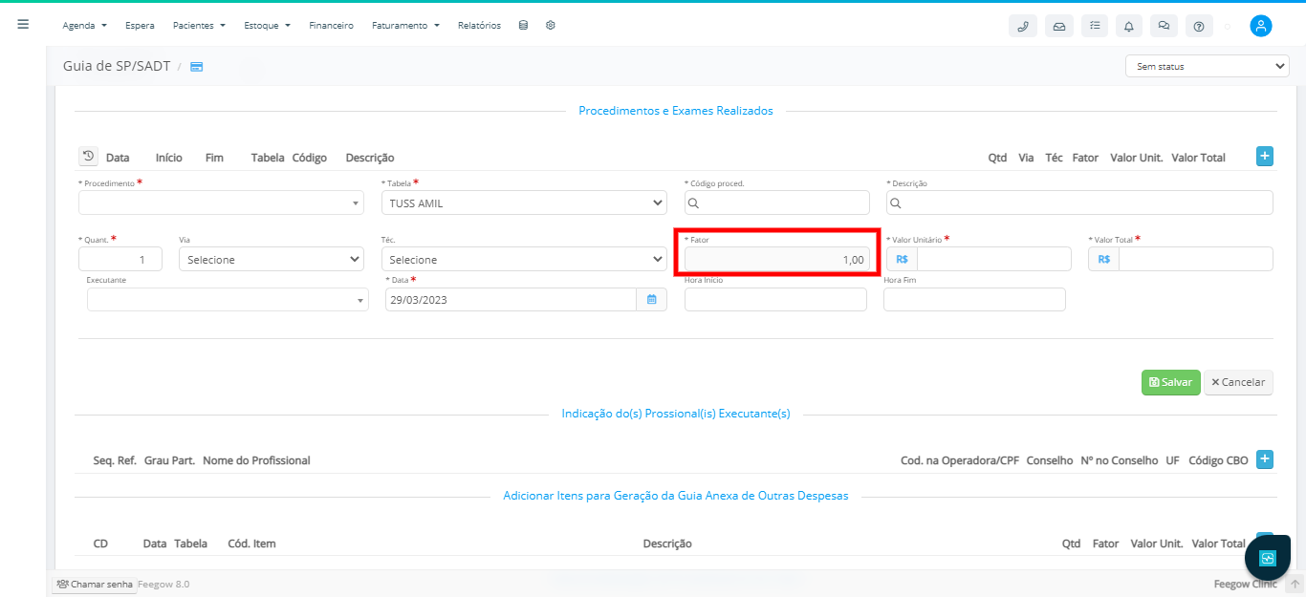This screenshot has width=1306, height=597.
Task: Focus the Descrição search field
Action: [1079, 203]
